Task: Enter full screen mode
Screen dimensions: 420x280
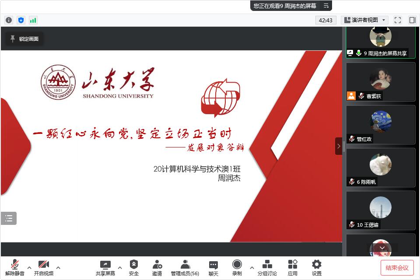Action: pyautogui.click(x=397, y=20)
